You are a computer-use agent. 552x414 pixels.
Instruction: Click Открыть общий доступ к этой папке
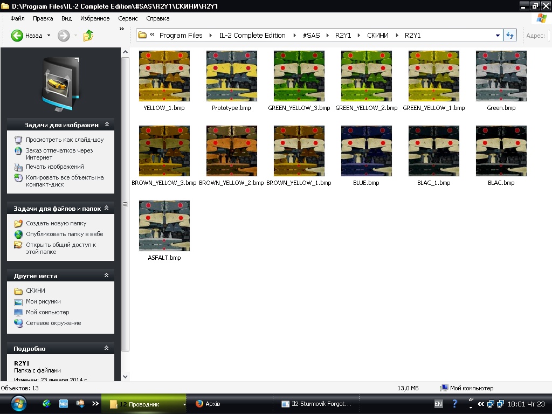coord(61,248)
